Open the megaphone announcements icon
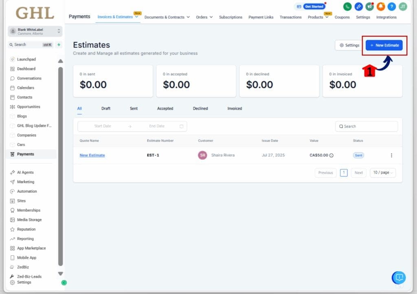Viewport: 417px width, 294px height. tap(369, 7)
